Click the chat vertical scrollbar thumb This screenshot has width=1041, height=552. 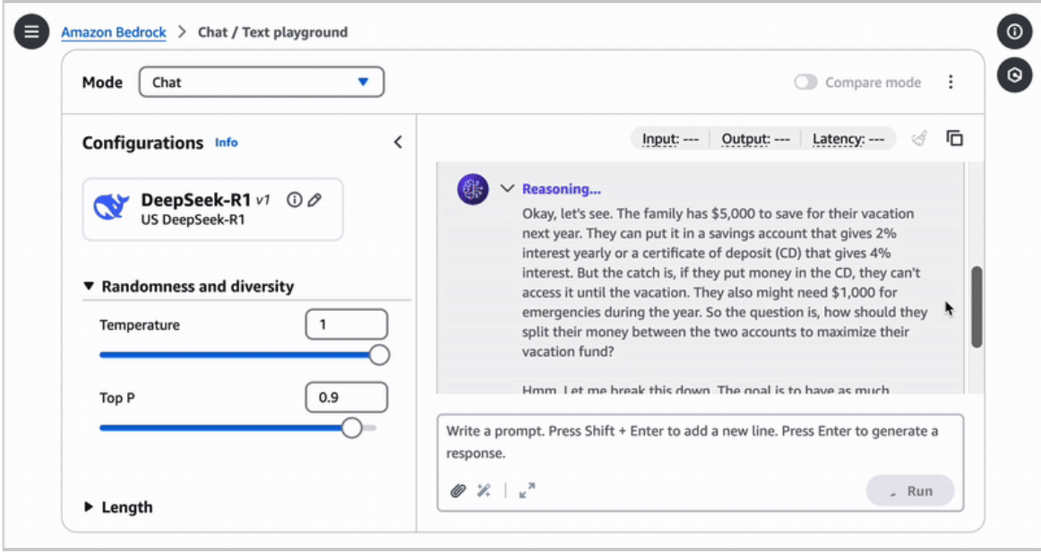click(x=976, y=307)
